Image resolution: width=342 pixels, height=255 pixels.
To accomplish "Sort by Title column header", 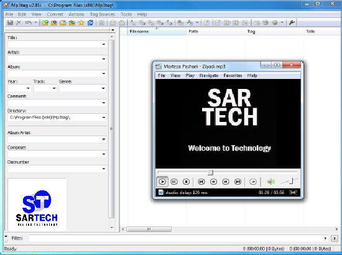I will click(322, 32).
